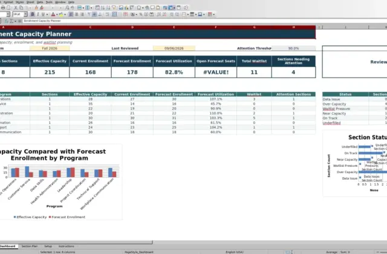Click English (USA) language in status bar

click(235, 252)
